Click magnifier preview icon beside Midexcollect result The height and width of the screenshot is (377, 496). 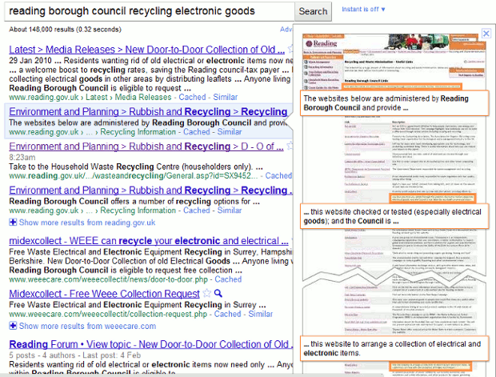pos(218,294)
